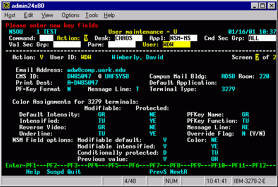Click the Override Flag value N
Viewport: 278px width, 187px height.
pyautogui.click(x=244, y=134)
